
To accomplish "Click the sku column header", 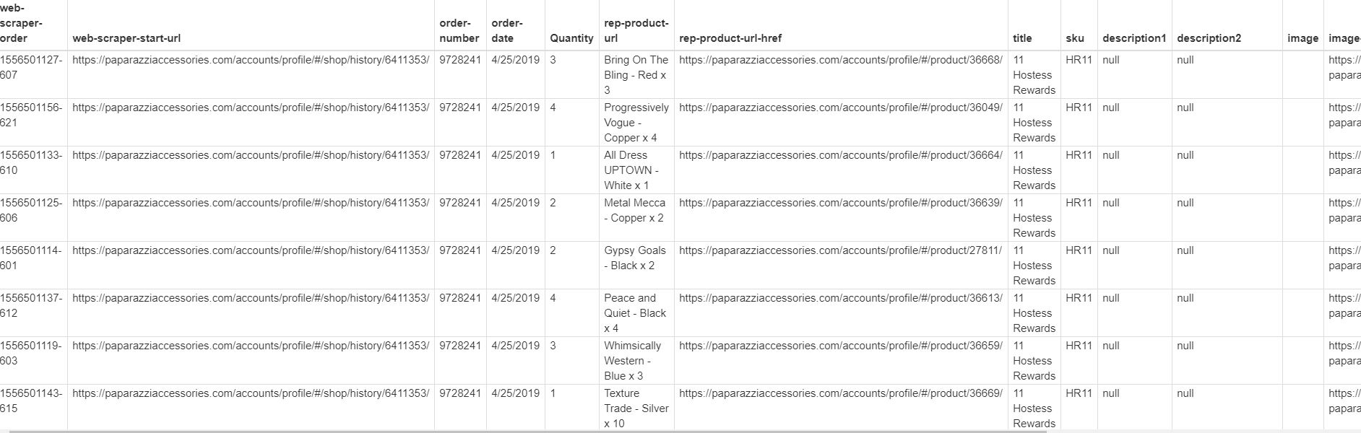I will point(1074,38).
